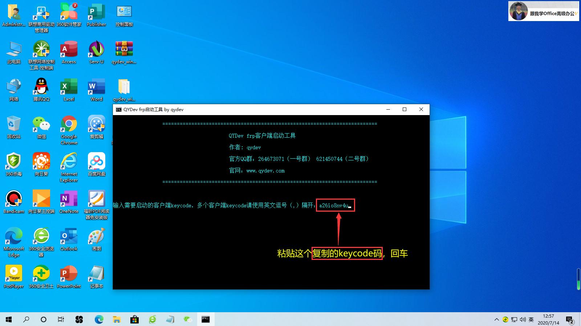Image resolution: width=581 pixels, height=326 pixels.
Task: Open Microsoft Store from taskbar
Action: [x=134, y=319]
